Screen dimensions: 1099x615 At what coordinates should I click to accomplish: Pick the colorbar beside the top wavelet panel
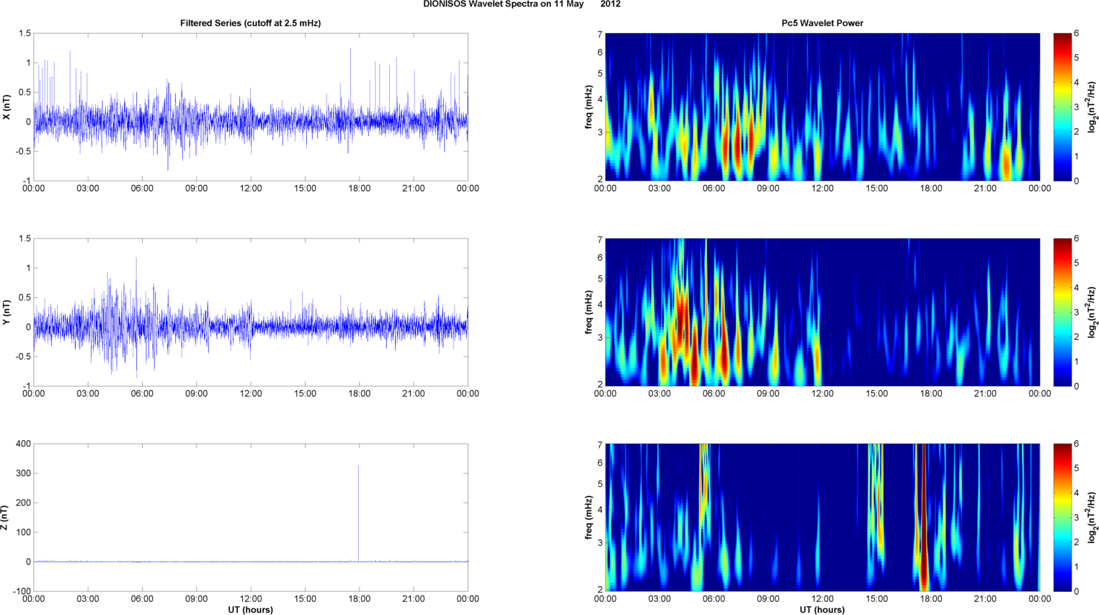[1063, 107]
